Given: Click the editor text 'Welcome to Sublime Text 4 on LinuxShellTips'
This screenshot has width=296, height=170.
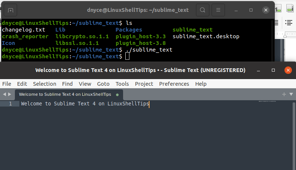Looking at the screenshot, I should (x=85, y=104).
